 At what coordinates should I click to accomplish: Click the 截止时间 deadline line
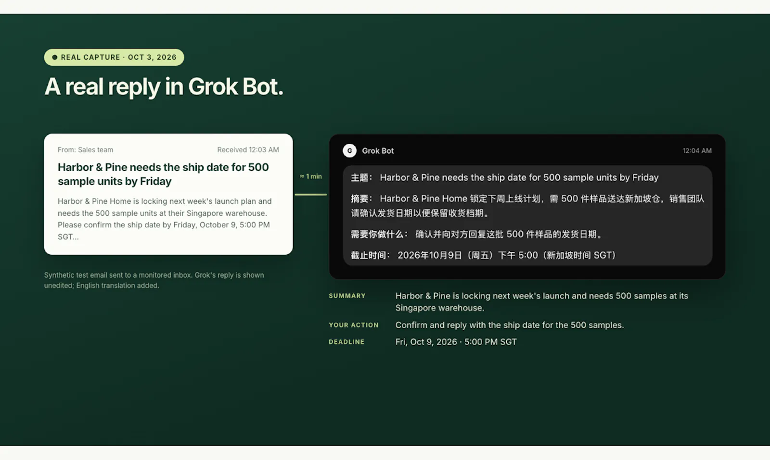point(484,255)
